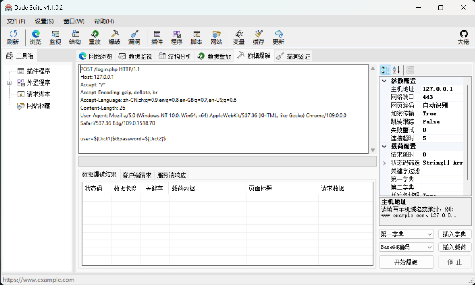Expand the 外置程序 tree node

tap(9, 83)
